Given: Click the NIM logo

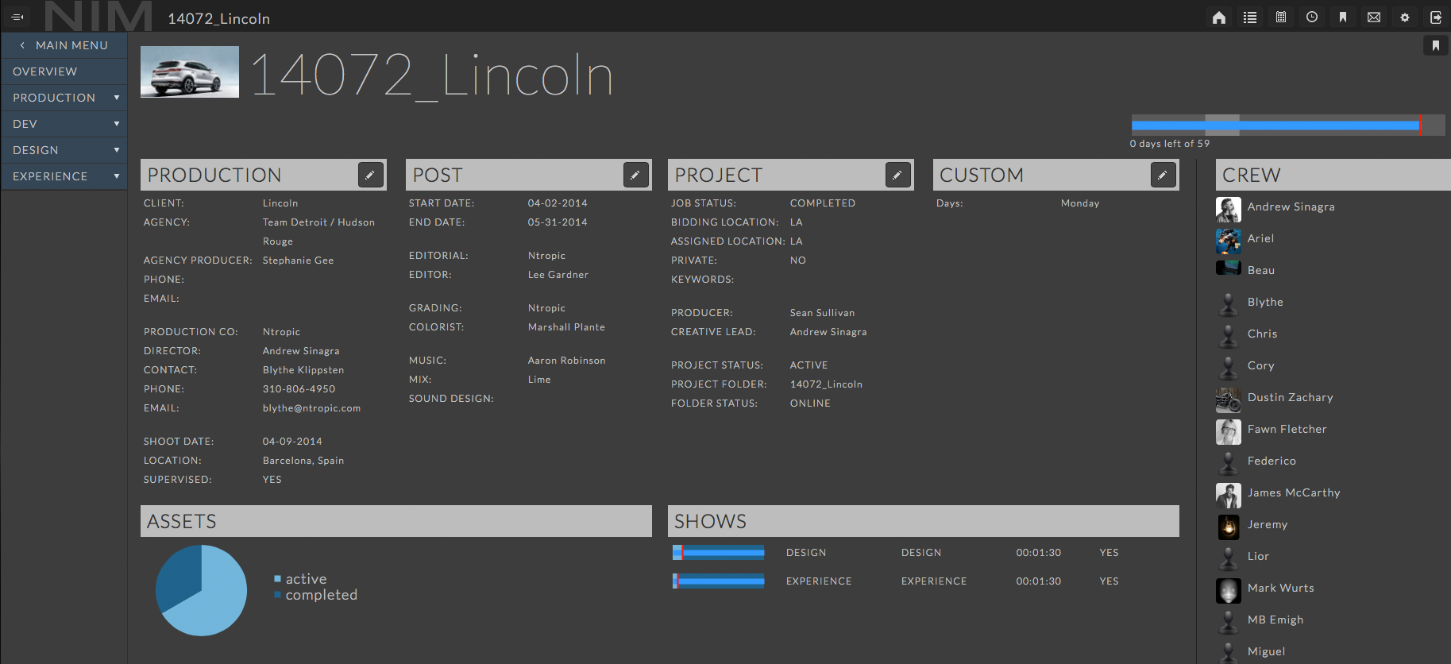Looking at the screenshot, I should click(x=98, y=16).
